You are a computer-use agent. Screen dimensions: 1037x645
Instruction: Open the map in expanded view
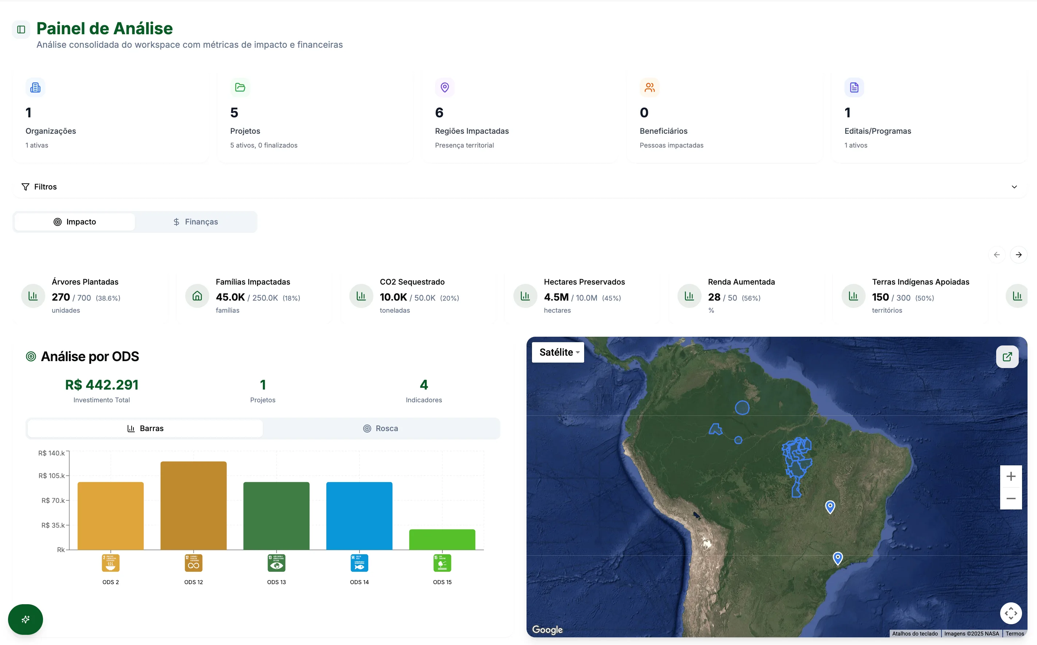tap(1007, 357)
